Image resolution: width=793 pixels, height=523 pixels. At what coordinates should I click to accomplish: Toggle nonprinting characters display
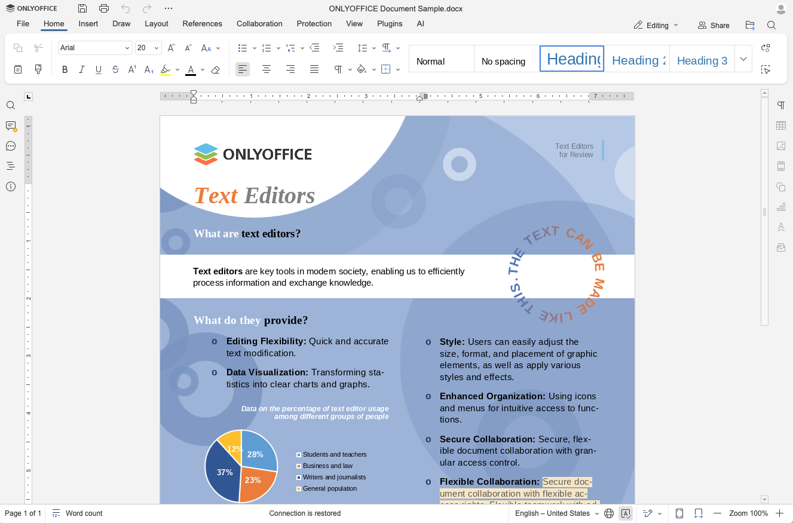pos(338,70)
